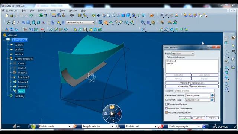The image size is (238, 134).
Task: Click the New document icon
Action: tap(7, 16)
